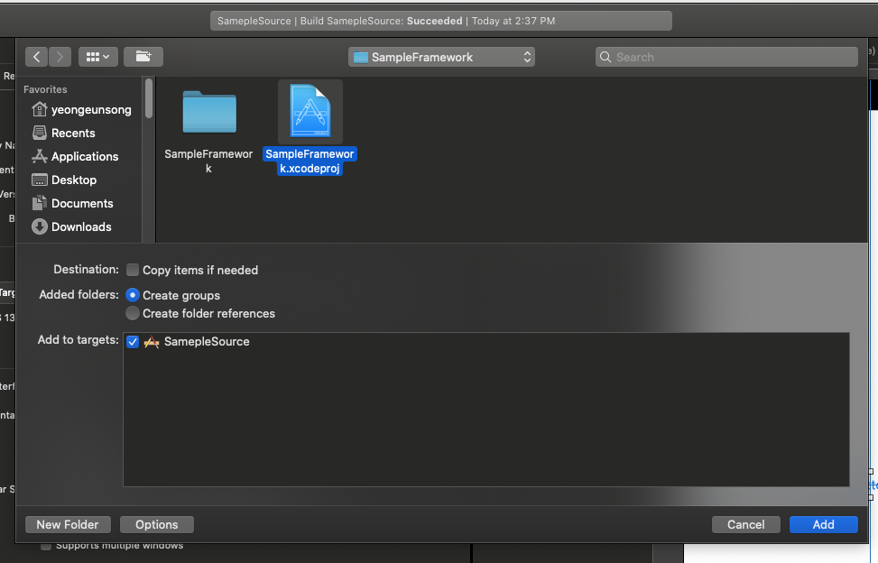Click the SamepleSource app target icon

coord(152,341)
